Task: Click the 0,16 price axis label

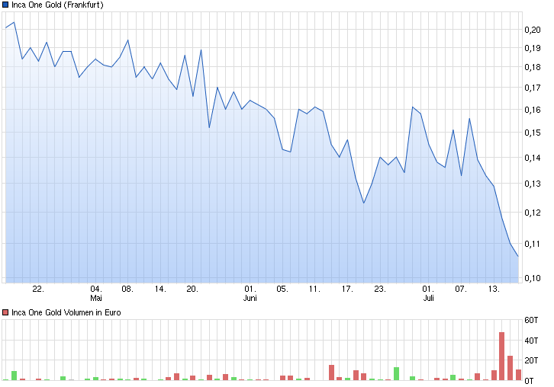Action: [533, 110]
